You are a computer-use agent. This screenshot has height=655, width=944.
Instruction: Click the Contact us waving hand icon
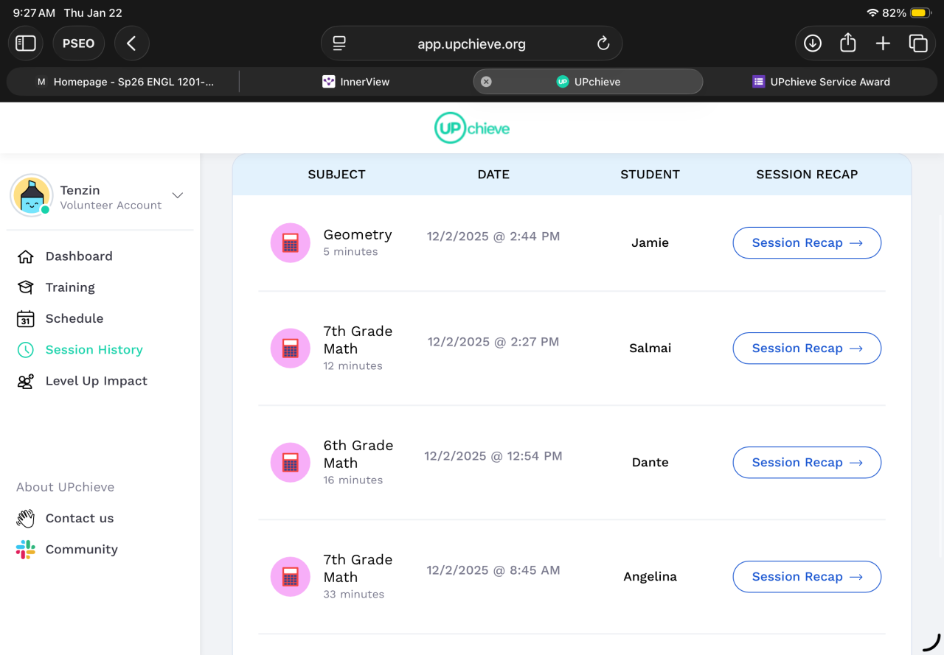pos(26,519)
